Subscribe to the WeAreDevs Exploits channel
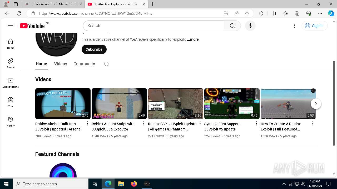The height and width of the screenshot is (189, 337). [x=94, y=49]
